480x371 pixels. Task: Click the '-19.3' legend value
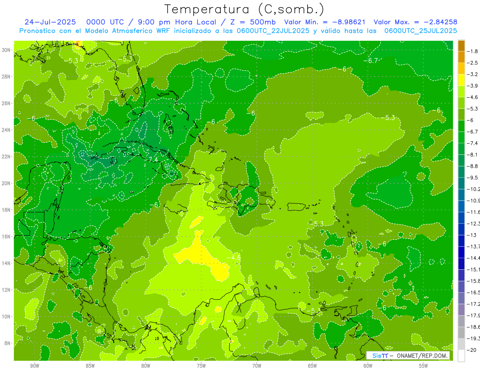coord(474,339)
